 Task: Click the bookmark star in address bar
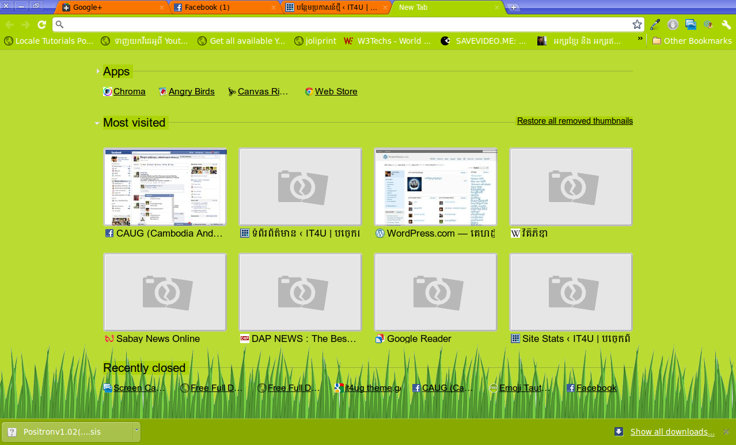(637, 24)
